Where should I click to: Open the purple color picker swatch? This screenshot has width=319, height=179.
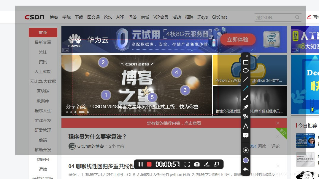(x=246, y=160)
